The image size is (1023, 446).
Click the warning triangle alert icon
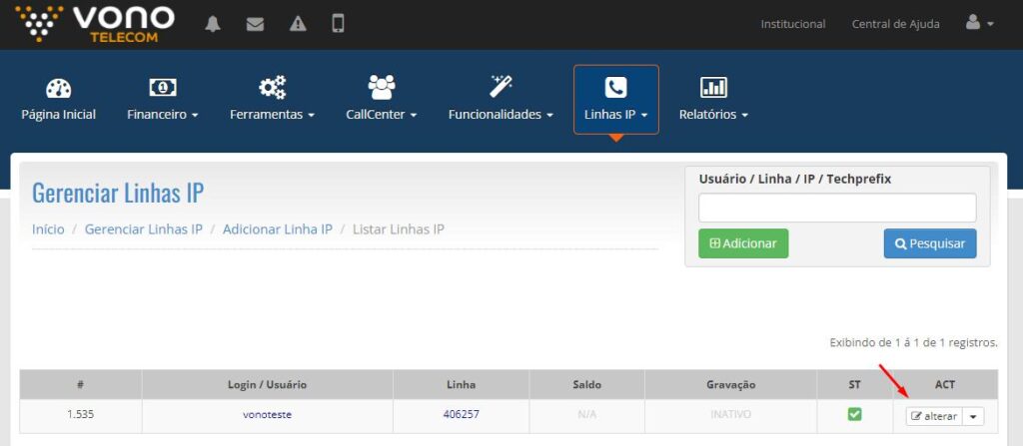coord(298,24)
